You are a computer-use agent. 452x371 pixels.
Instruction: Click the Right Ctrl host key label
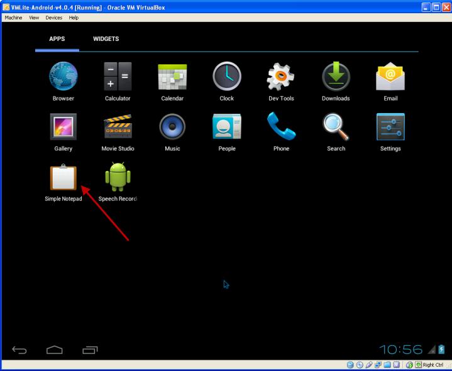pyautogui.click(x=433, y=365)
